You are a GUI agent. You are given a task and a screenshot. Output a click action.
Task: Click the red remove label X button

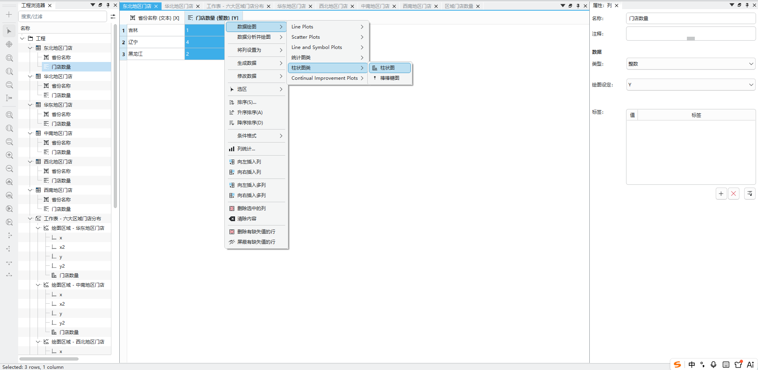pos(734,193)
